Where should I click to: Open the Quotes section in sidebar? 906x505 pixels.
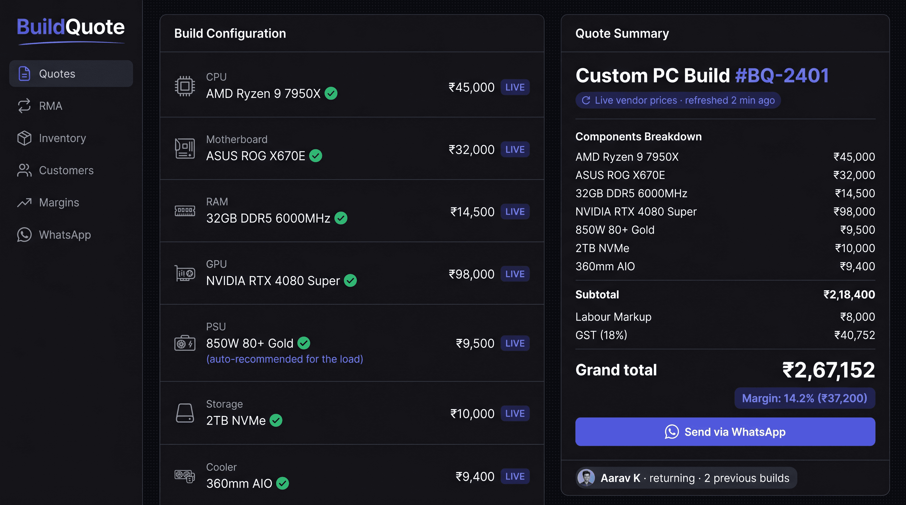pos(71,73)
